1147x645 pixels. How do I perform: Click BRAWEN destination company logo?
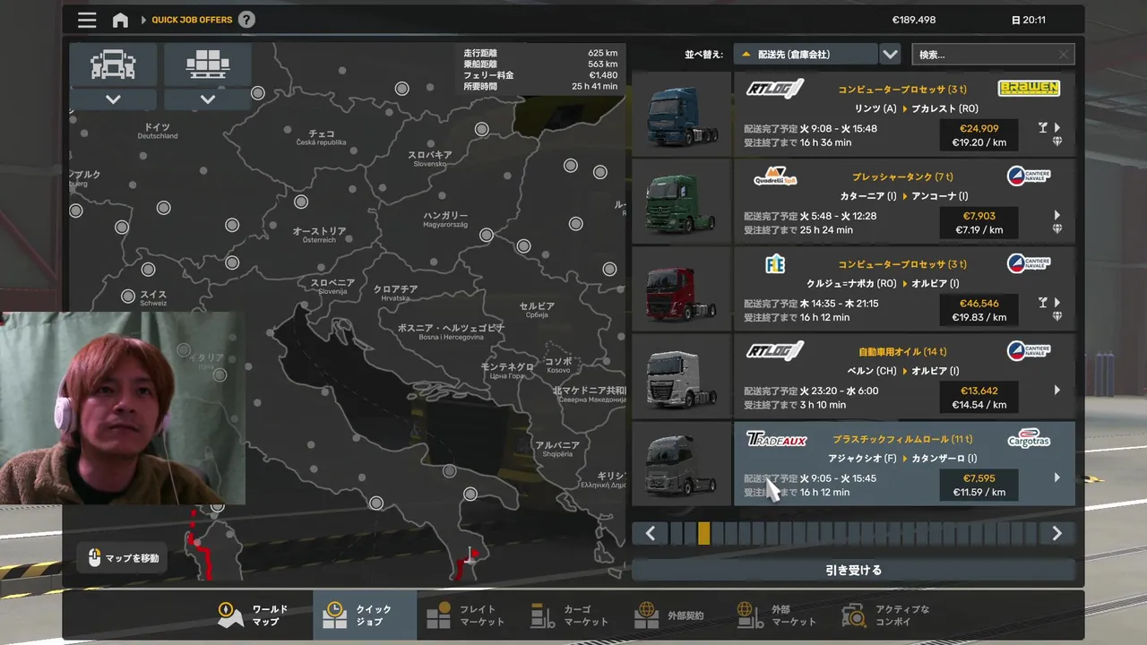1029,88
